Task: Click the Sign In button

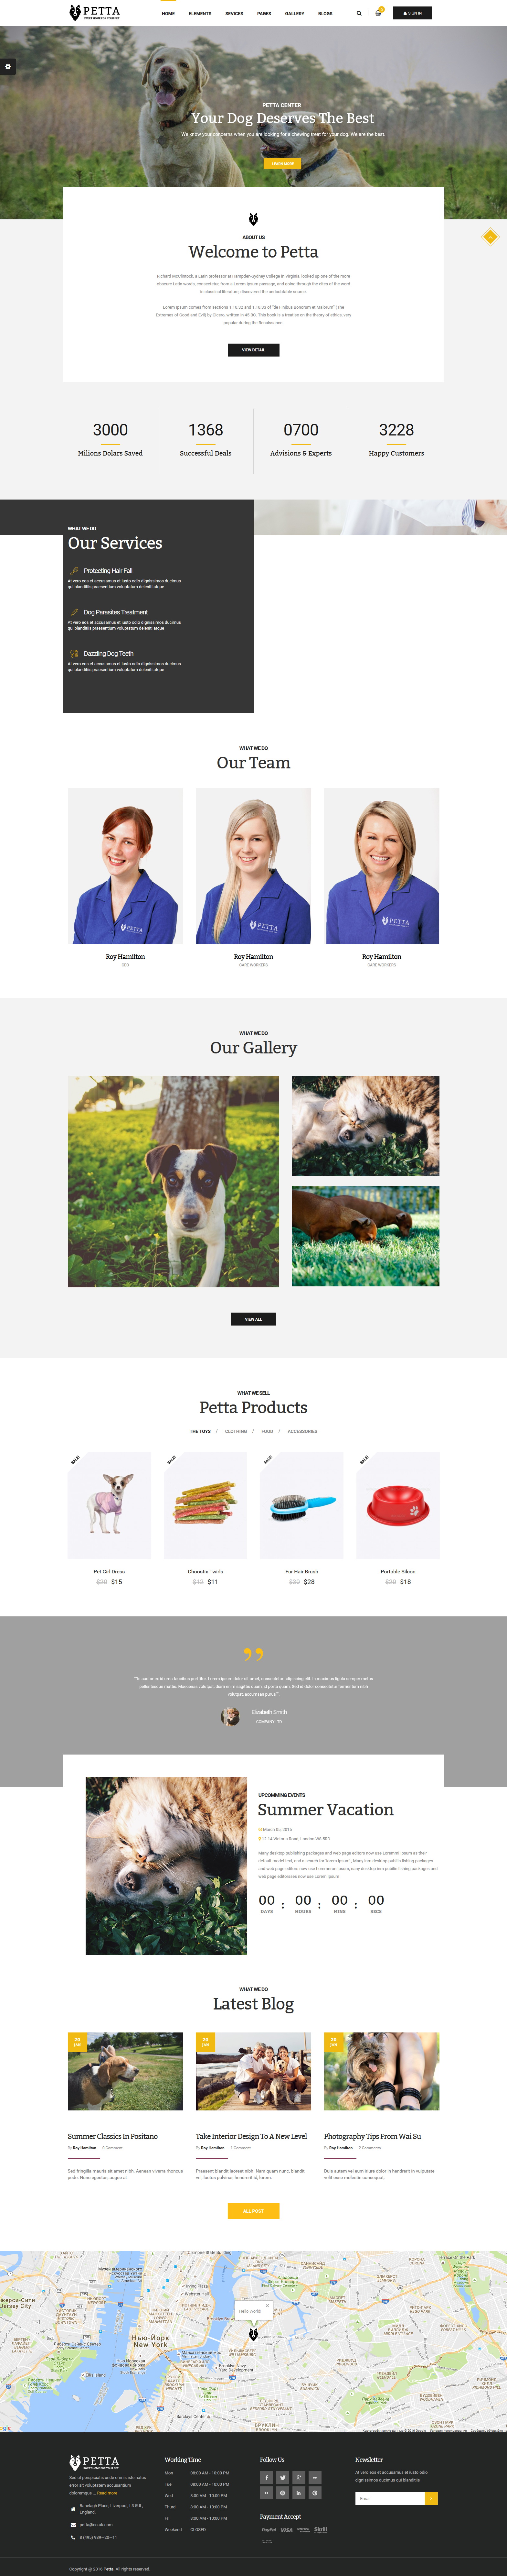Action: (x=412, y=13)
